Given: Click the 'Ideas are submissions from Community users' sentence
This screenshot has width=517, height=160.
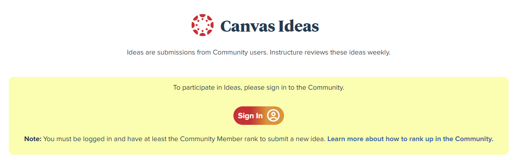Looking at the screenshot, I should (197, 53).
